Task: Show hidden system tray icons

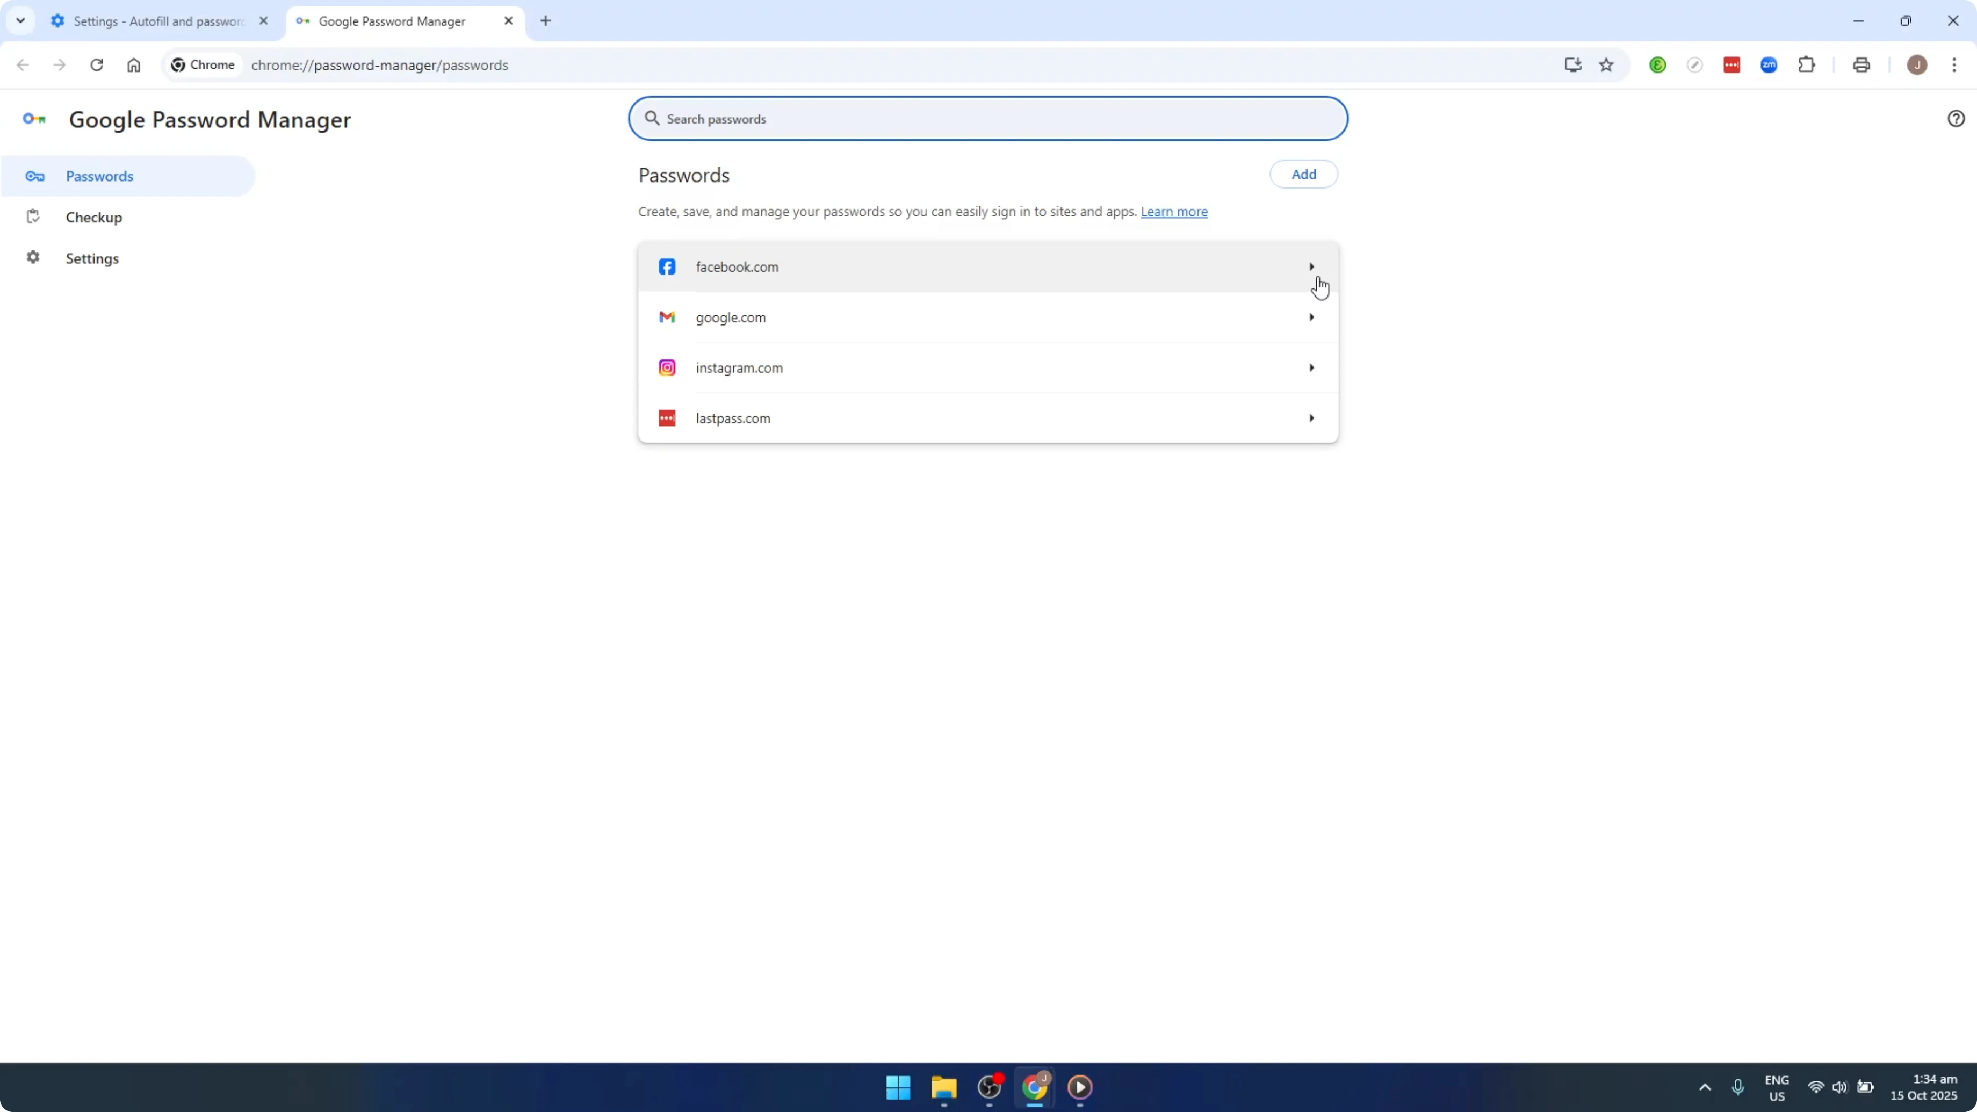Action: coord(1705,1087)
